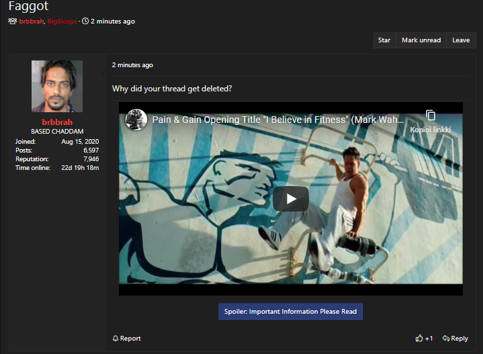Click the time online value 22d 19h 18m
This screenshot has height=354, width=483.
pos(80,168)
